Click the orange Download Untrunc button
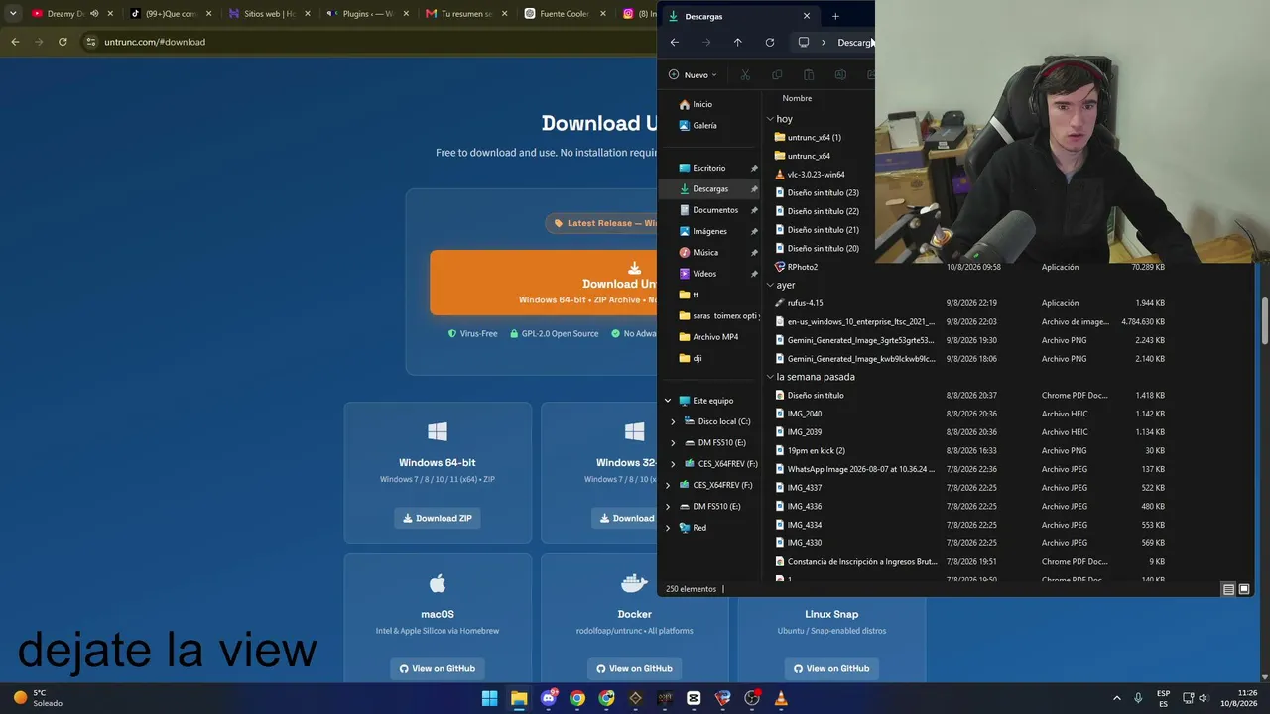The image size is (1270, 714). click(x=544, y=283)
